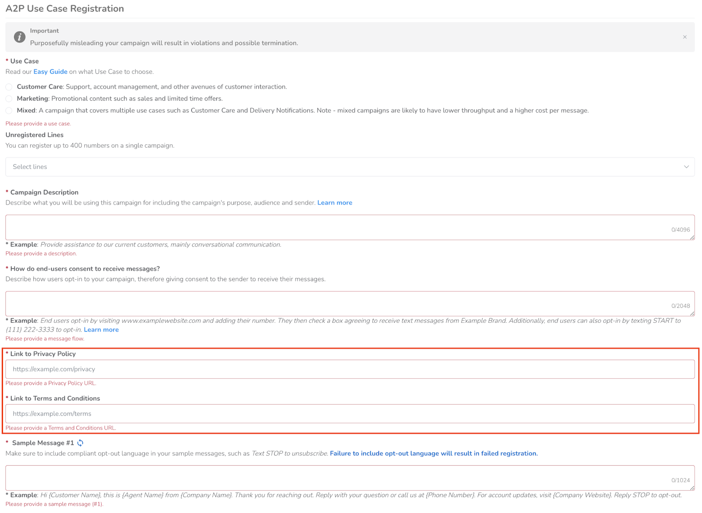The width and height of the screenshot is (702, 513).
Task: Click the end-user consent text area
Action: (x=350, y=303)
